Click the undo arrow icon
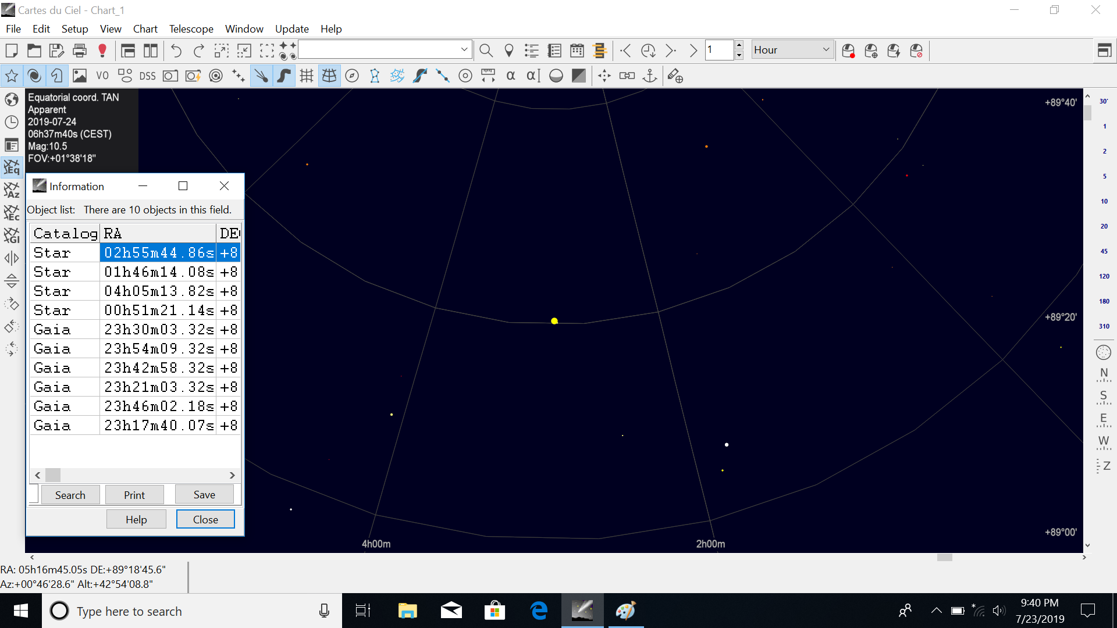Viewport: 1117px width, 628px height. tap(176, 51)
